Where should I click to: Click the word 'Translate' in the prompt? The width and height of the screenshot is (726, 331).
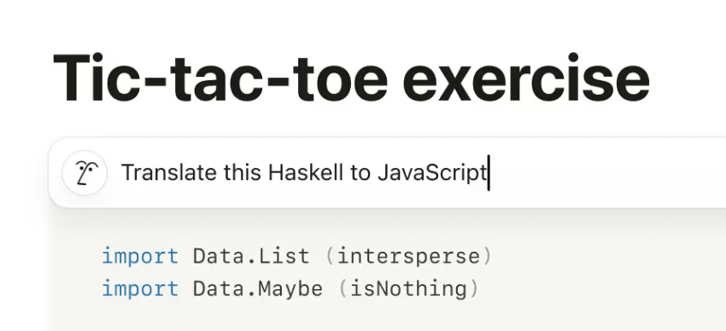[169, 173]
